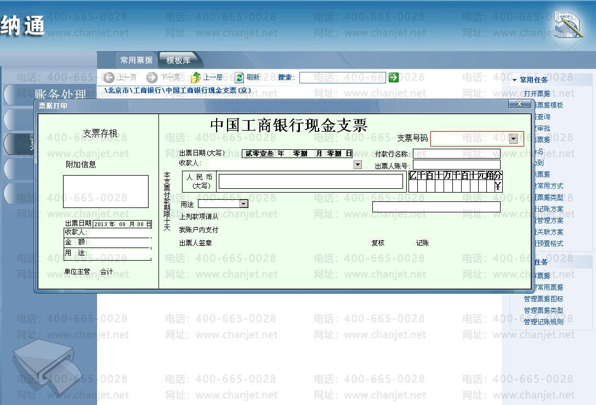Viewport: 596px width, 405px height.
Task: Click the 上一页 back arrow icon
Action: pyautogui.click(x=109, y=77)
